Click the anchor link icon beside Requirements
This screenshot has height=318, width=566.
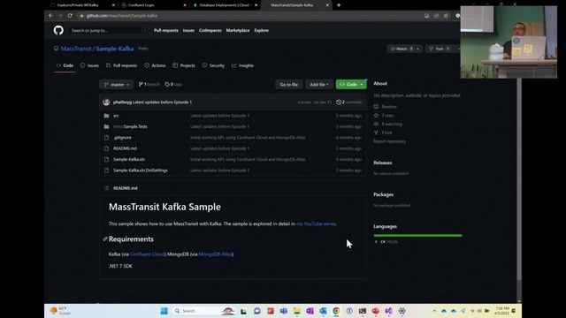(105, 239)
